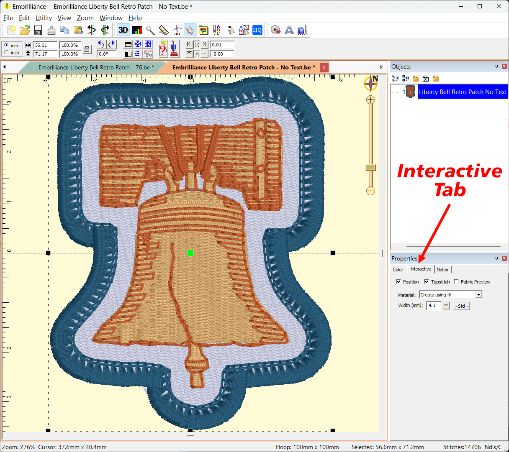Select the inch units radio button
Viewport: 509px width, 452px height.
tap(7, 53)
